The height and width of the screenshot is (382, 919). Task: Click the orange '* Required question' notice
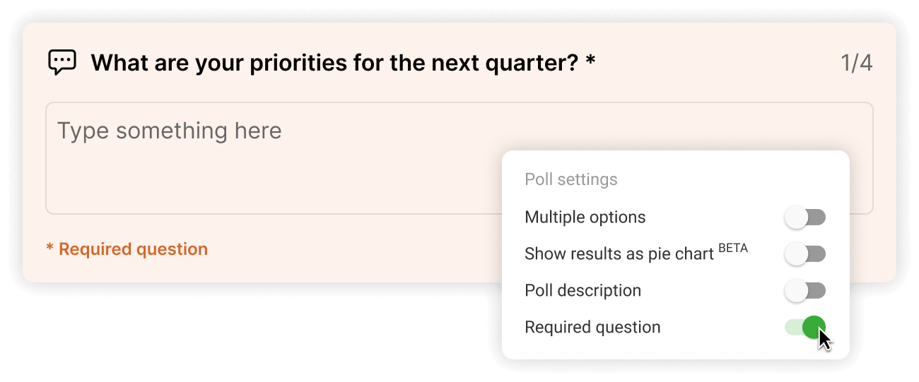[127, 249]
